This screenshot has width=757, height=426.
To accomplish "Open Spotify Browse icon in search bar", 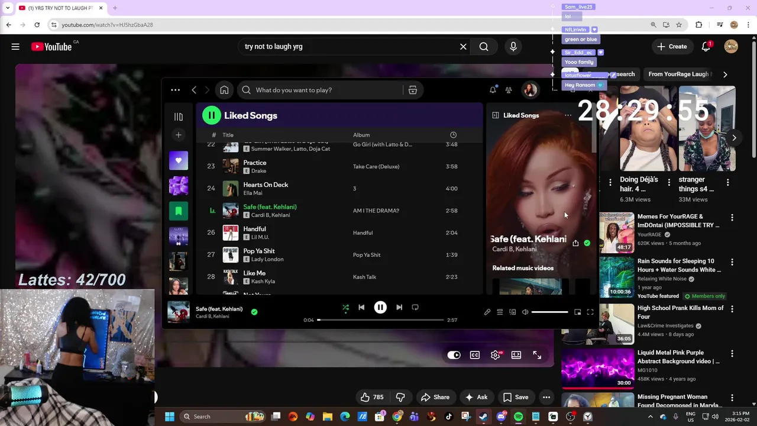I will [413, 90].
